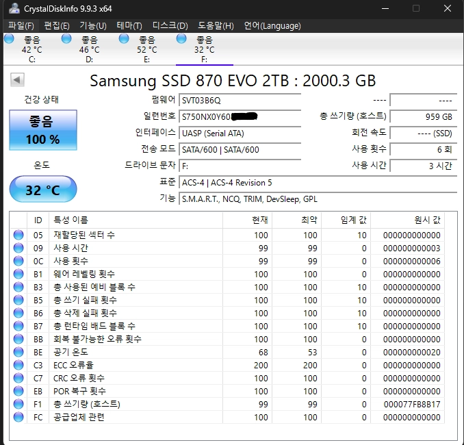Screen dimensions: 464x445
Task: Select the ECC 오류율 attribute name
Action: point(73,365)
